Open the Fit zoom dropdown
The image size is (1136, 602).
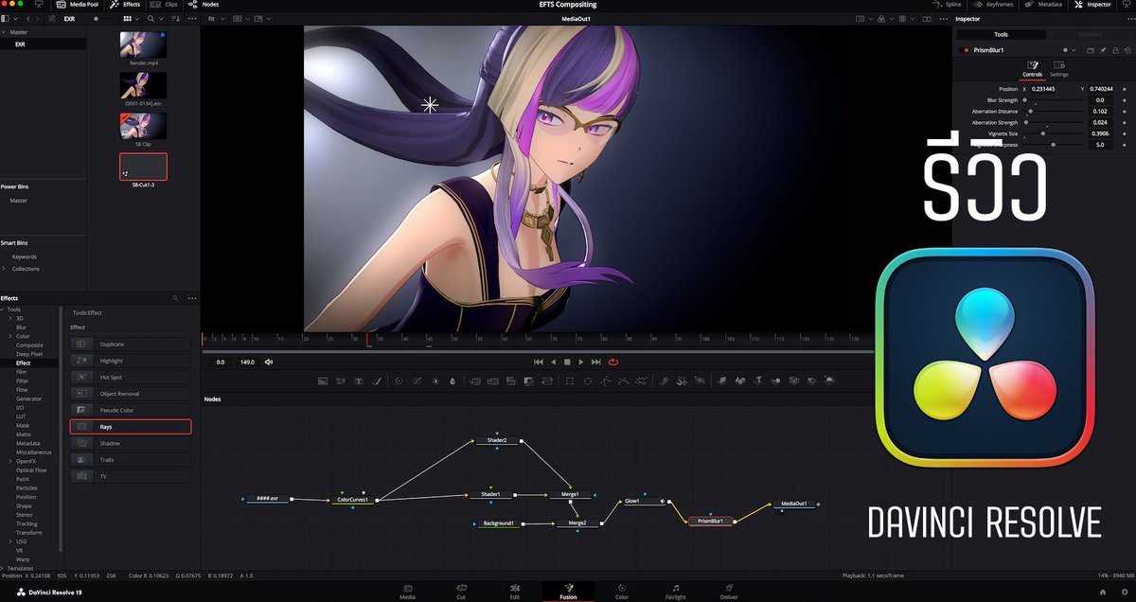click(x=217, y=19)
